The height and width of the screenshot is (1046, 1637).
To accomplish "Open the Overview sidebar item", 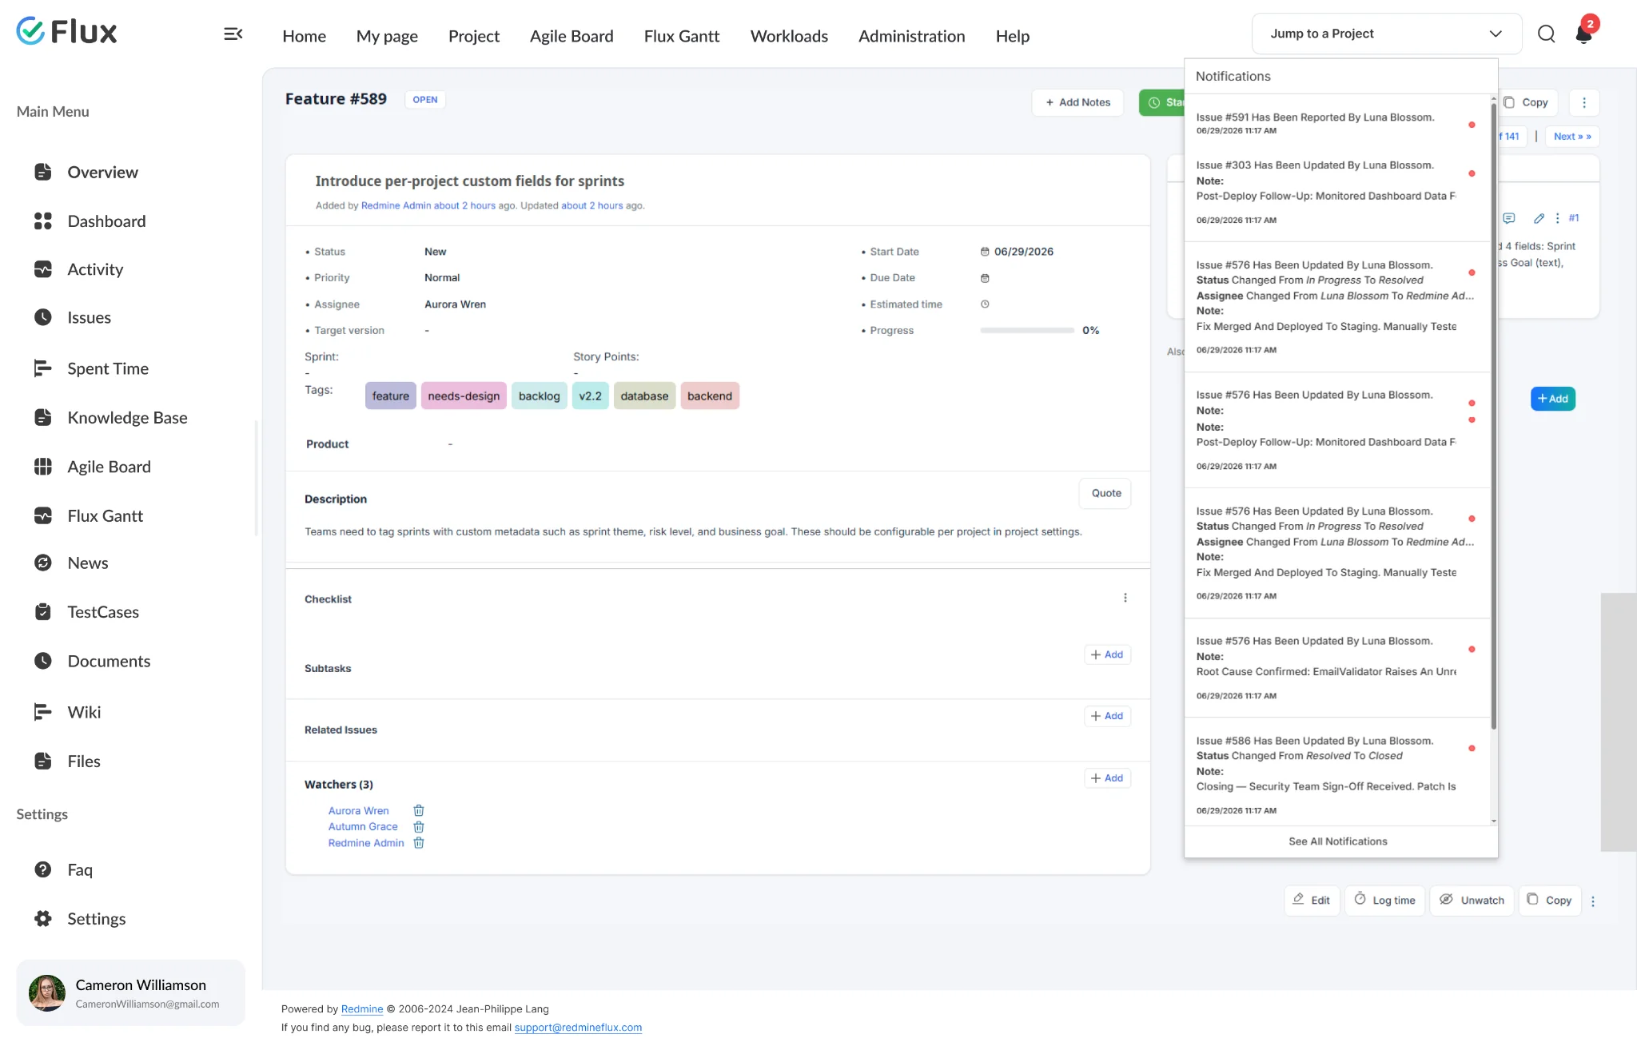I will tap(86, 172).
